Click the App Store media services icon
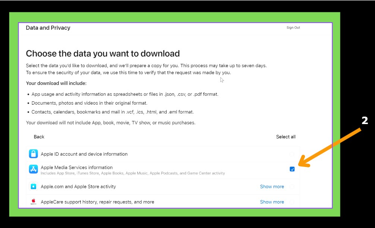375x228 pixels. pyautogui.click(x=34, y=170)
